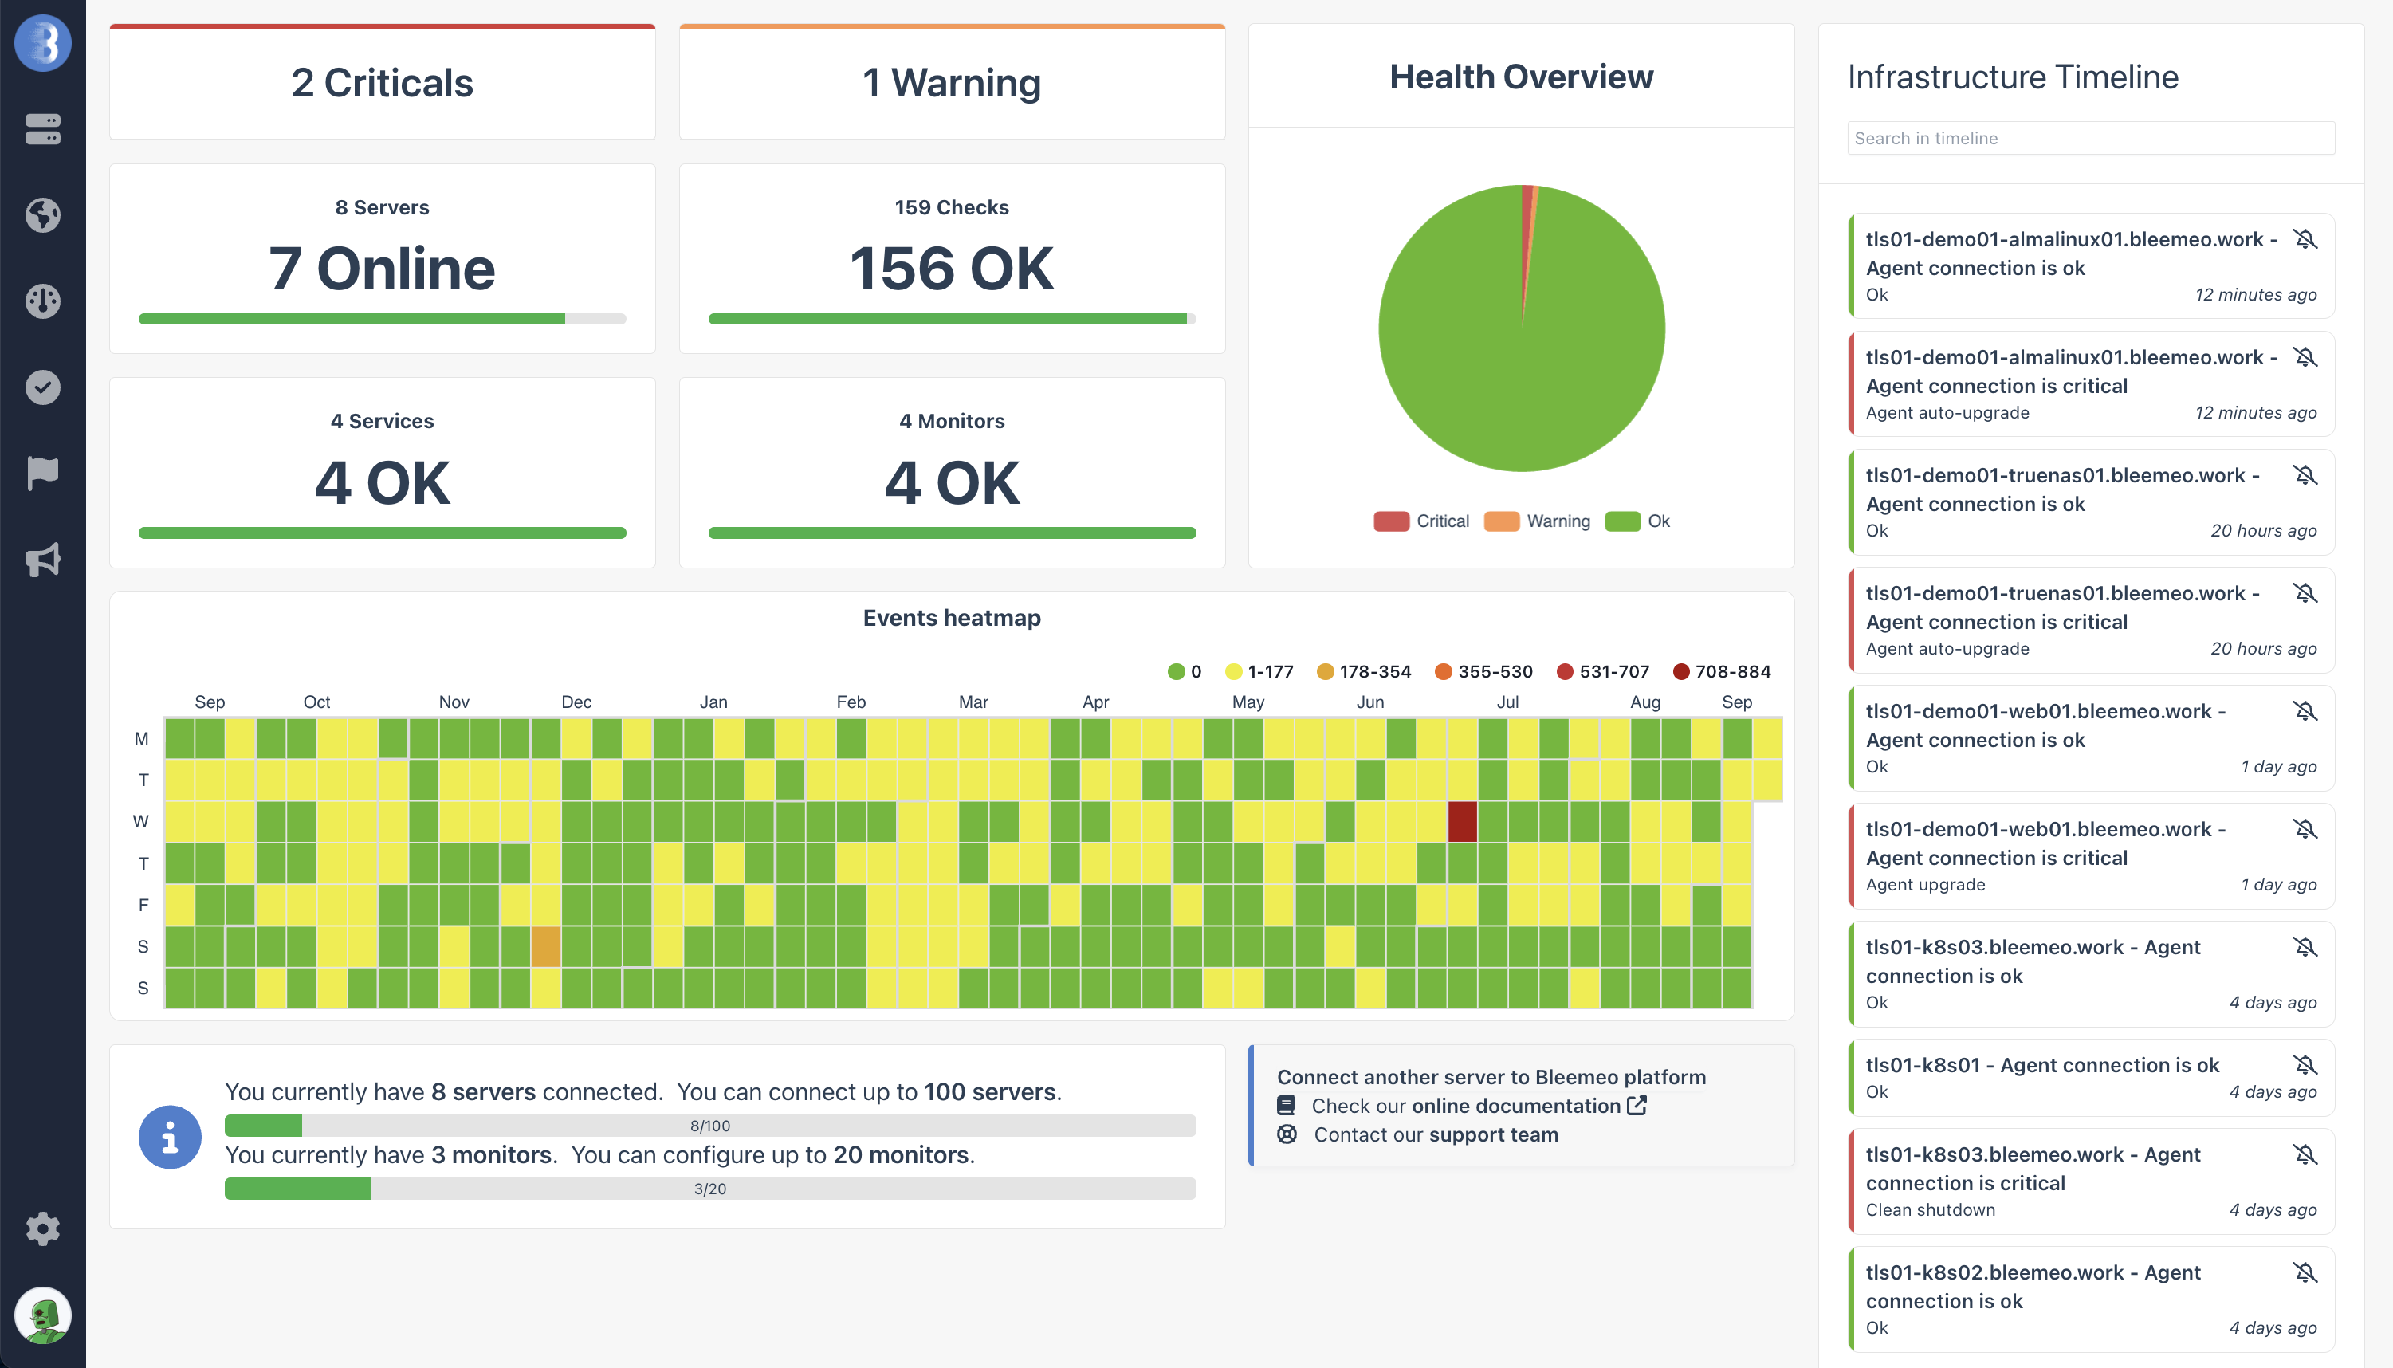Toggle Critical series in pie legend
This screenshot has width=2393, height=1368.
(x=1421, y=521)
